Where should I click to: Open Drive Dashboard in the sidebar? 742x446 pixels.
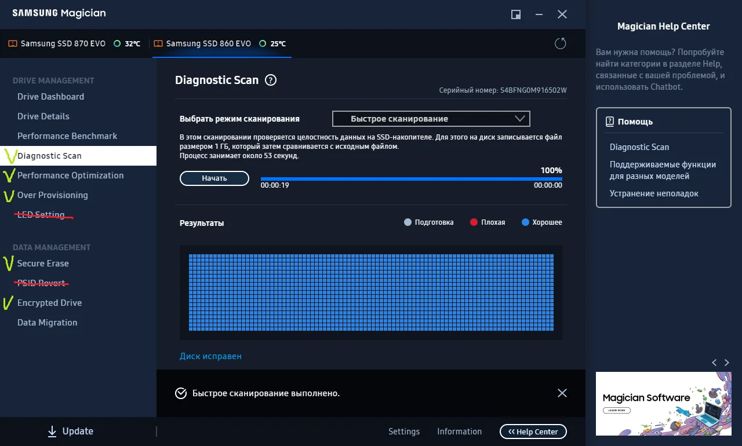coord(50,97)
